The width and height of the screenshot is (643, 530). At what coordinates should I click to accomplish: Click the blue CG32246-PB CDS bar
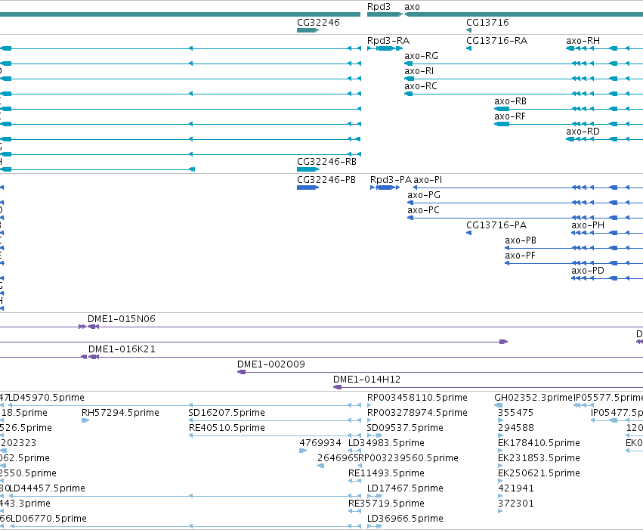(x=308, y=188)
